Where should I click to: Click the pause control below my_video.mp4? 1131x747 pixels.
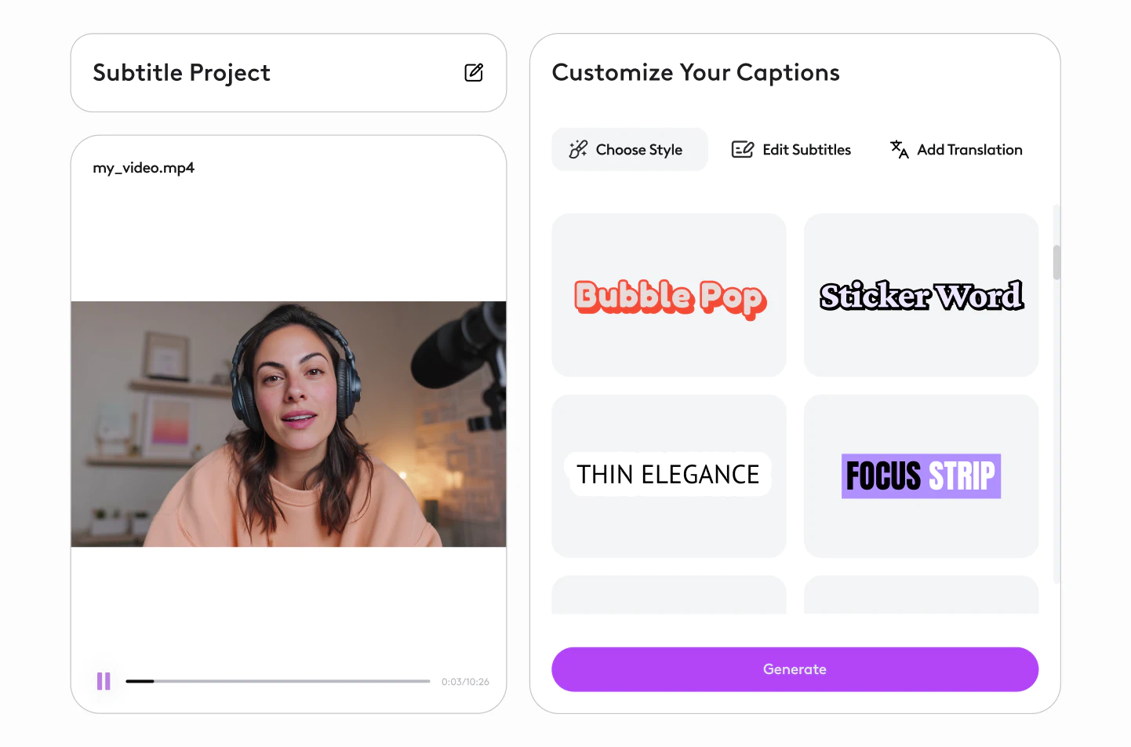(x=104, y=680)
